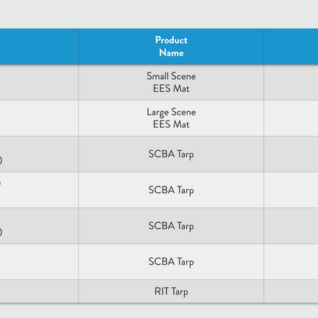The width and height of the screenshot is (318, 318).
Task: Click cell right of Small Scene EES Mat
Action: coord(291,82)
